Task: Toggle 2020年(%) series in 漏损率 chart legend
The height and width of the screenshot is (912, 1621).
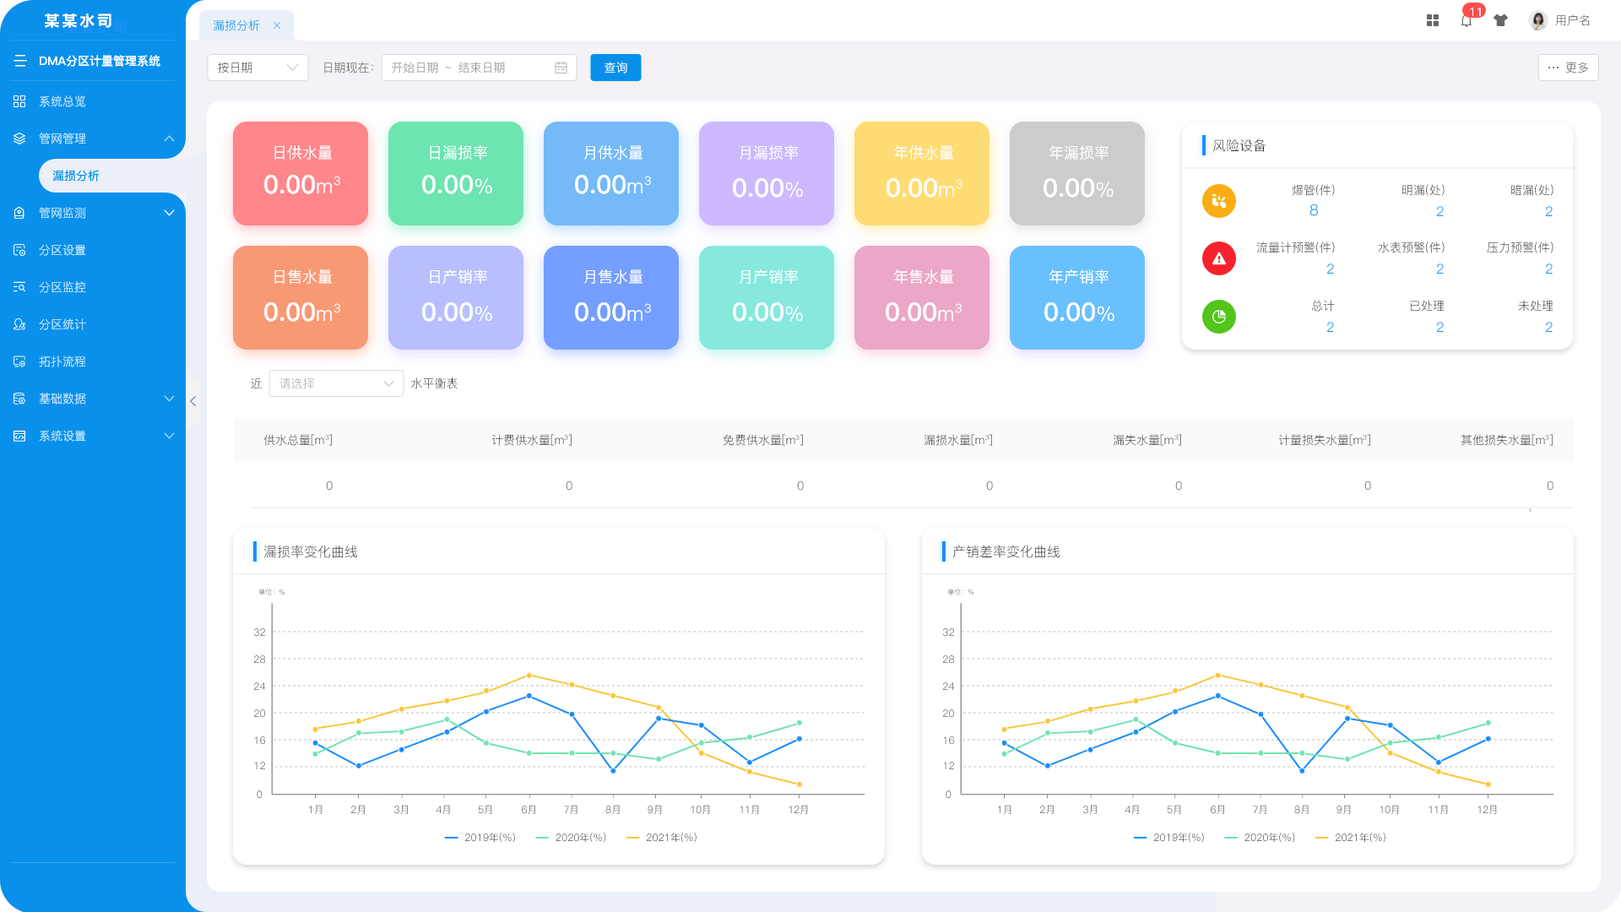Action: click(x=571, y=838)
